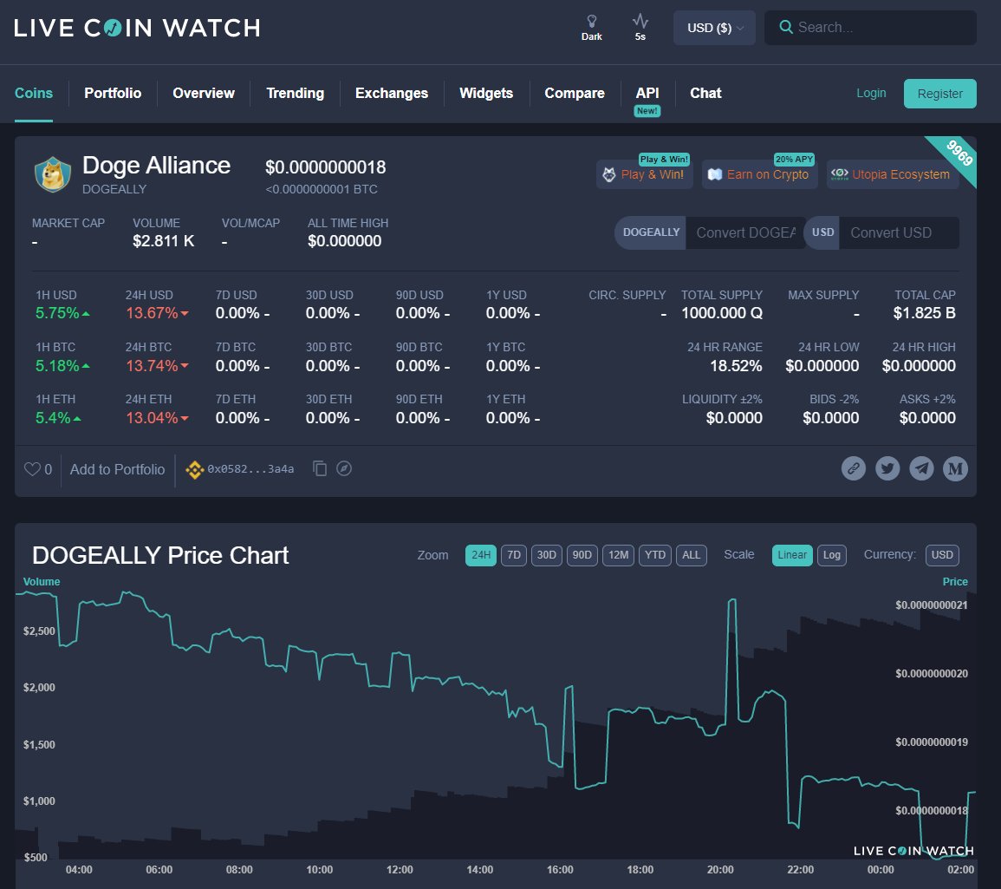Toggle the Dark mode lightbulb icon
This screenshot has height=889, width=1001.
[591, 22]
